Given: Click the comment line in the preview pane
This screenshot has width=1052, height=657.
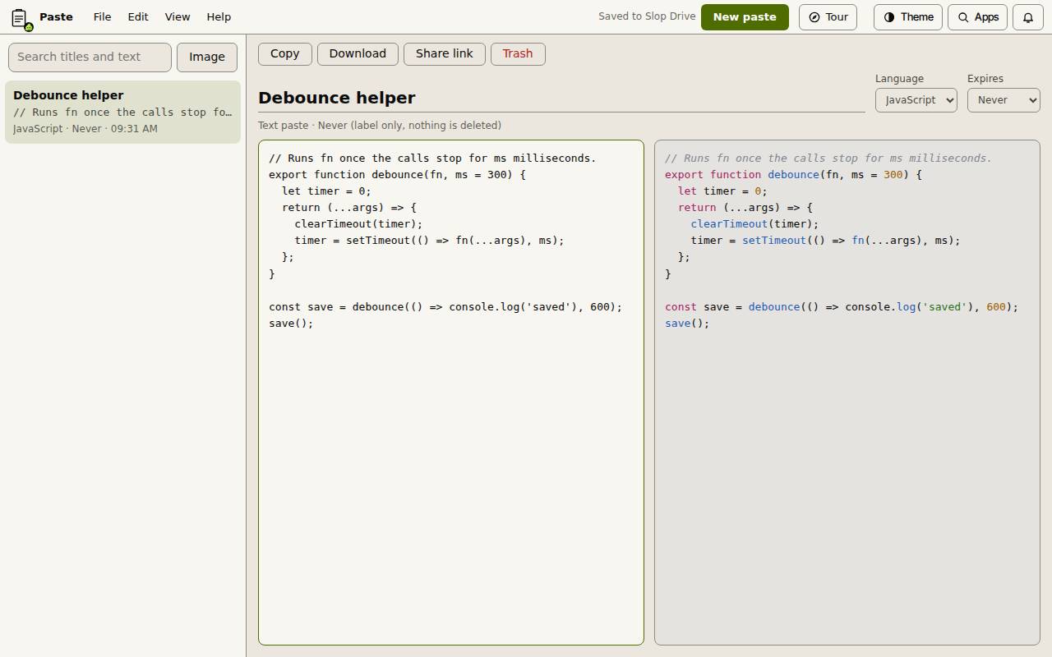Looking at the screenshot, I should 828,159.
